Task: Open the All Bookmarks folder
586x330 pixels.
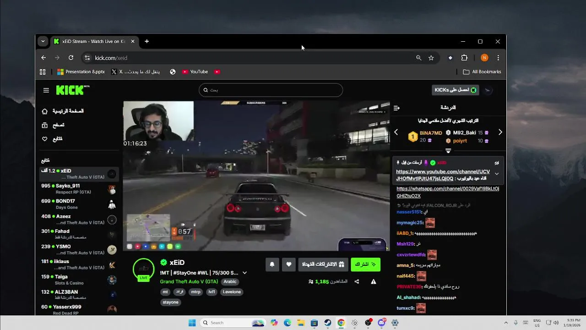Action: click(482, 72)
